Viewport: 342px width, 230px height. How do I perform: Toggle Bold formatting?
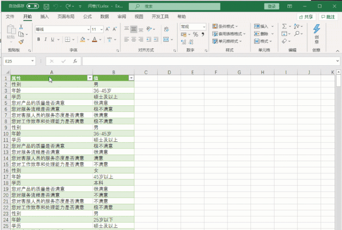point(39,39)
